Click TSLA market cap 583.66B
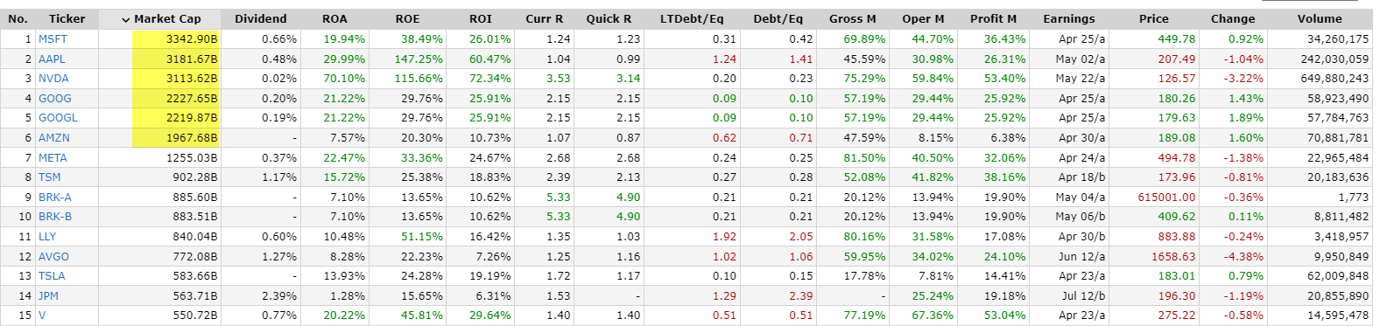The width and height of the screenshot is (1394, 326). (192, 276)
